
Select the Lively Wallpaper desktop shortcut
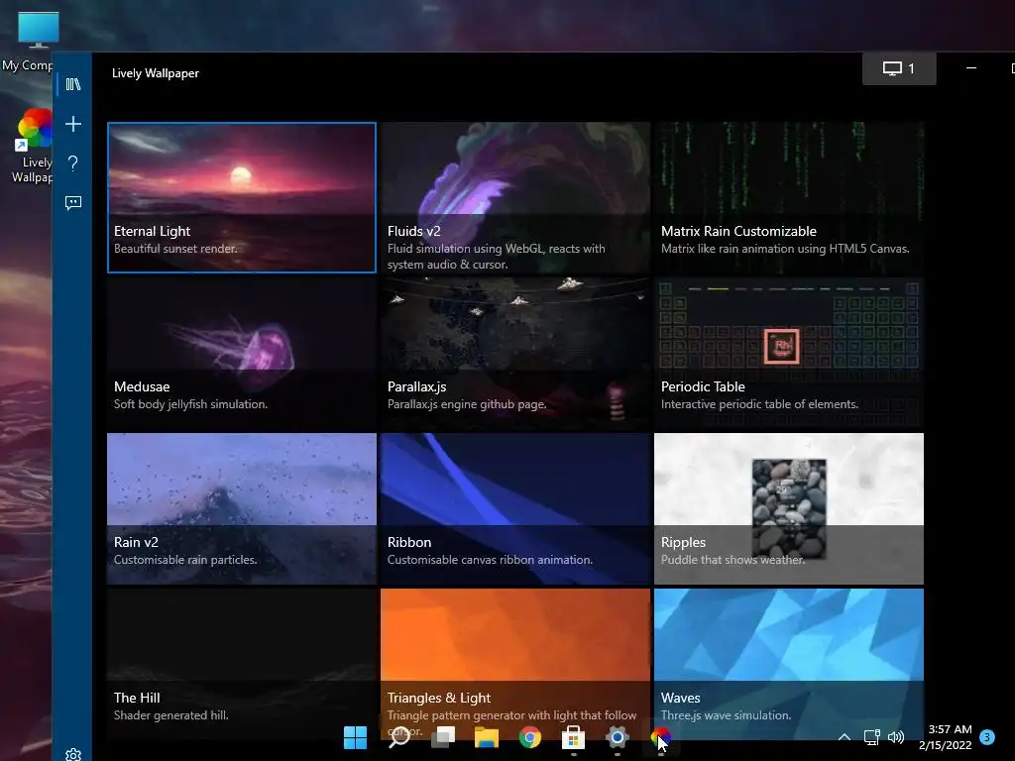(33, 146)
